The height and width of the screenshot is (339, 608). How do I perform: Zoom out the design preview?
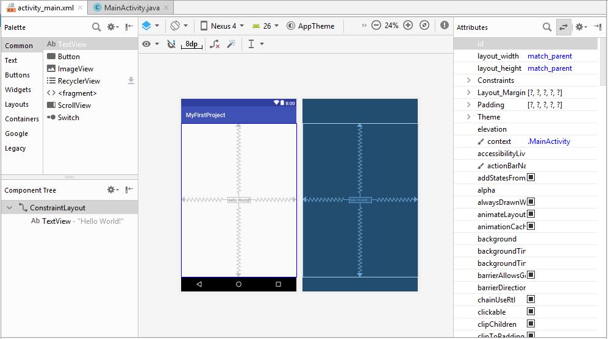[x=376, y=26]
